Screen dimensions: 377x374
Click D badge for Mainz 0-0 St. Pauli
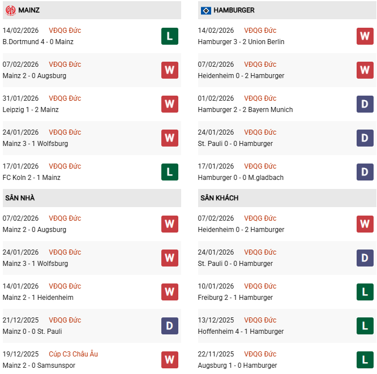tap(169, 326)
